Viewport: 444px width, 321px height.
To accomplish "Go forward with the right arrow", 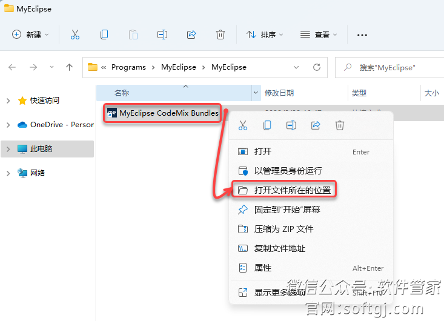I will tap(33, 67).
